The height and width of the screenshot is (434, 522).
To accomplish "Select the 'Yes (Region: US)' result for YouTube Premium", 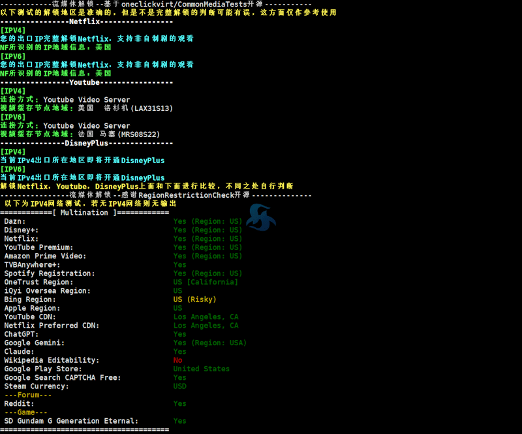I will (x=207, y=247).
